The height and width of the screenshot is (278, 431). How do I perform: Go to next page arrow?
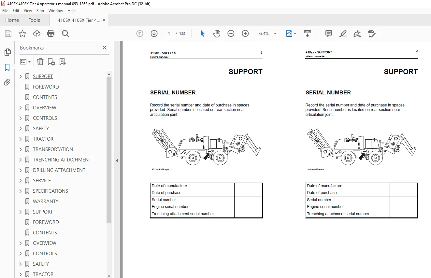coord(154,34)
